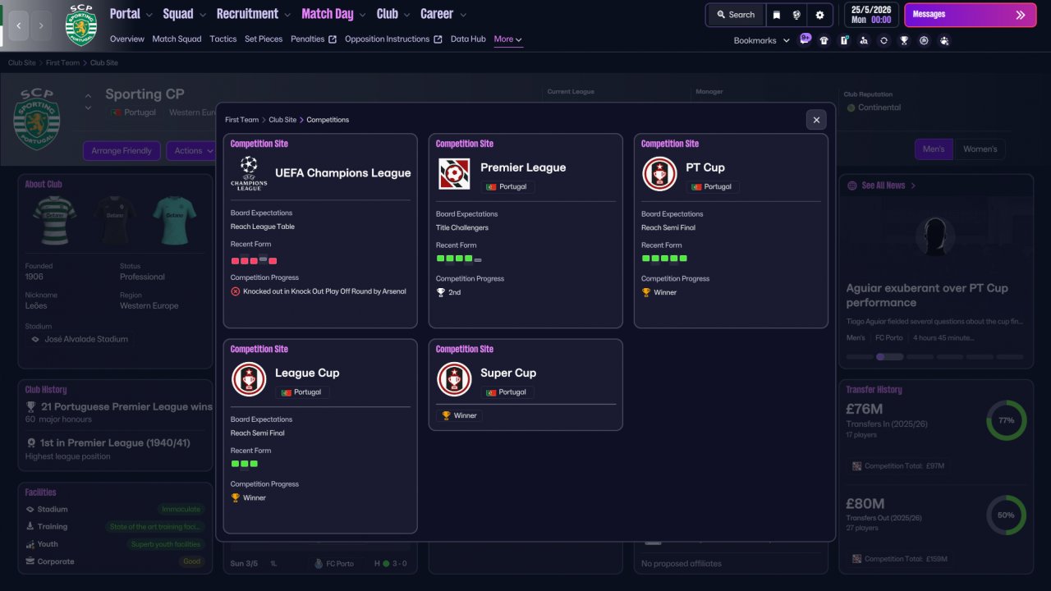1051x591 pixels.
Task: Close the Competitions popup with the X
Action: pyautogui.click(x=816, y=120)
